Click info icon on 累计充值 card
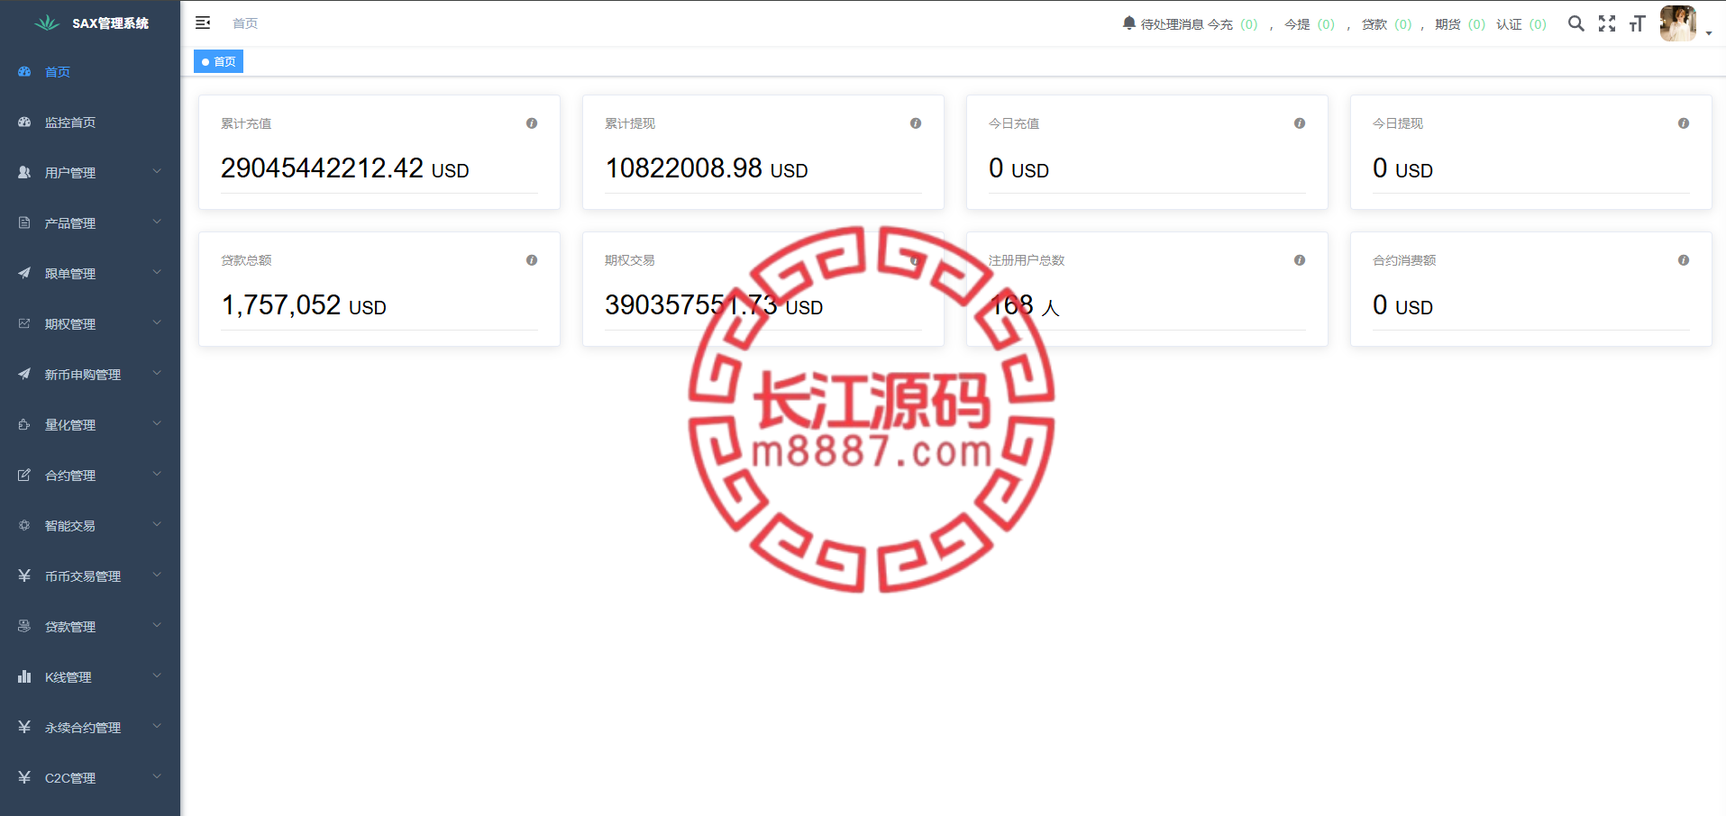The height and width of the screenshot is (816, 1726). point(532,123)
